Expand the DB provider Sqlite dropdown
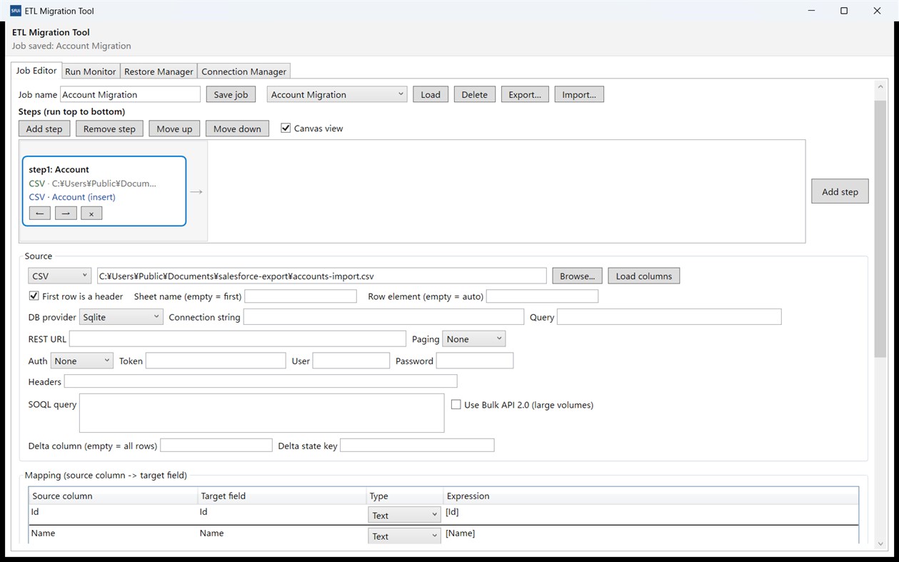This screenshot has width=899, height=562. pyautogui.click(x=121, y=317)
